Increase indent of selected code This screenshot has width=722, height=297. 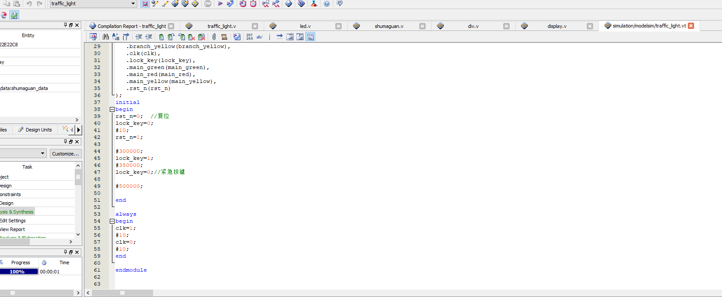(139, 37)
